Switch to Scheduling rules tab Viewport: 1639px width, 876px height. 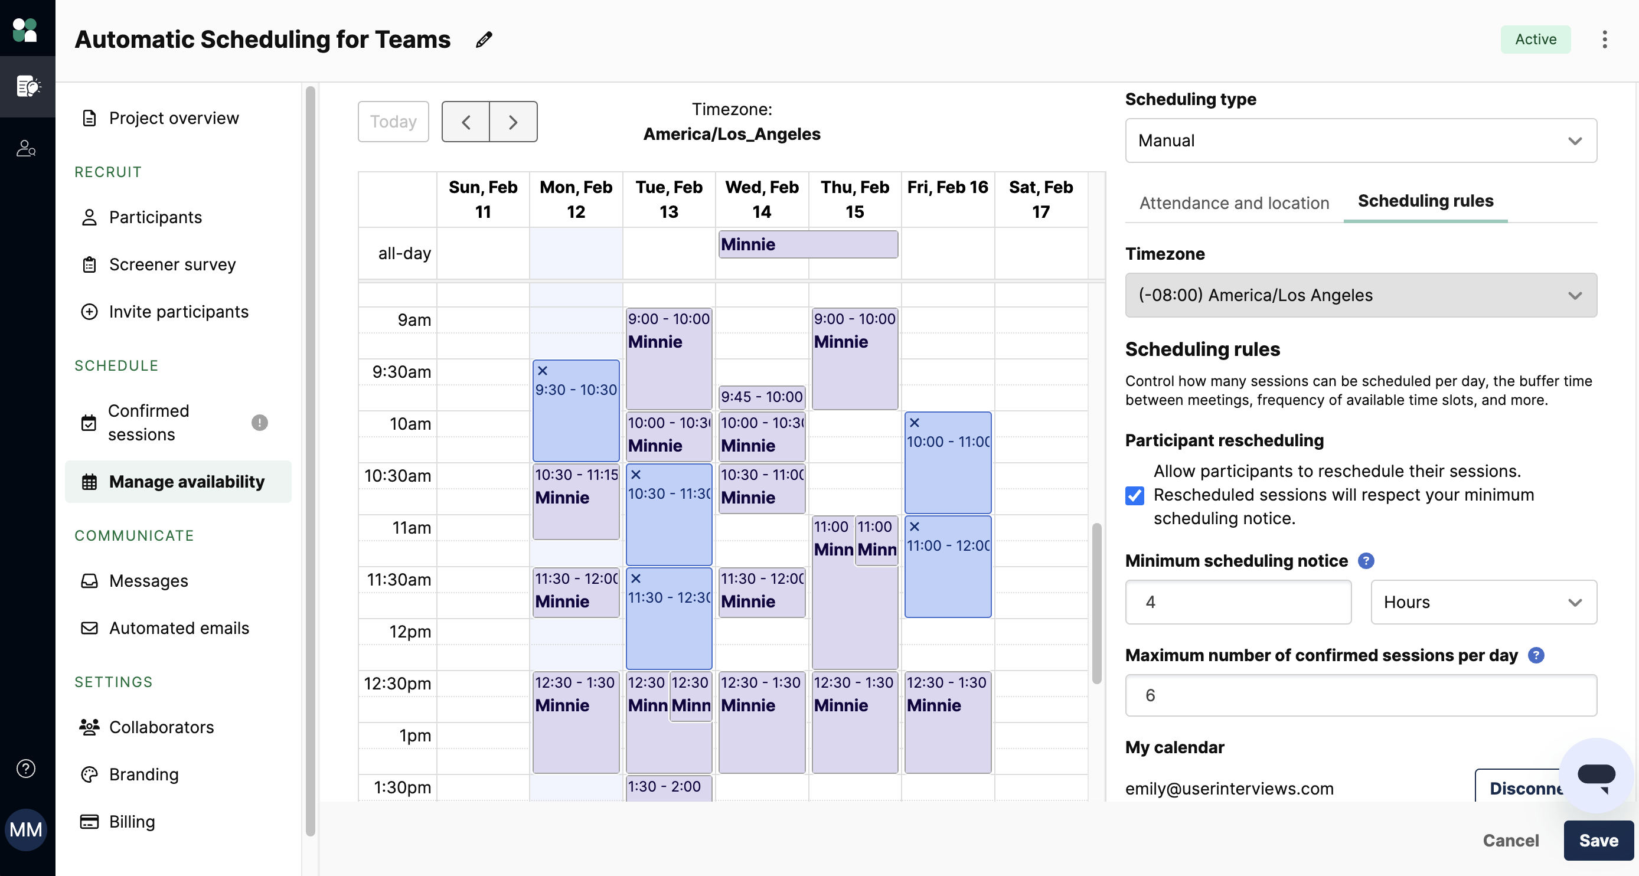pos(1425,201)
